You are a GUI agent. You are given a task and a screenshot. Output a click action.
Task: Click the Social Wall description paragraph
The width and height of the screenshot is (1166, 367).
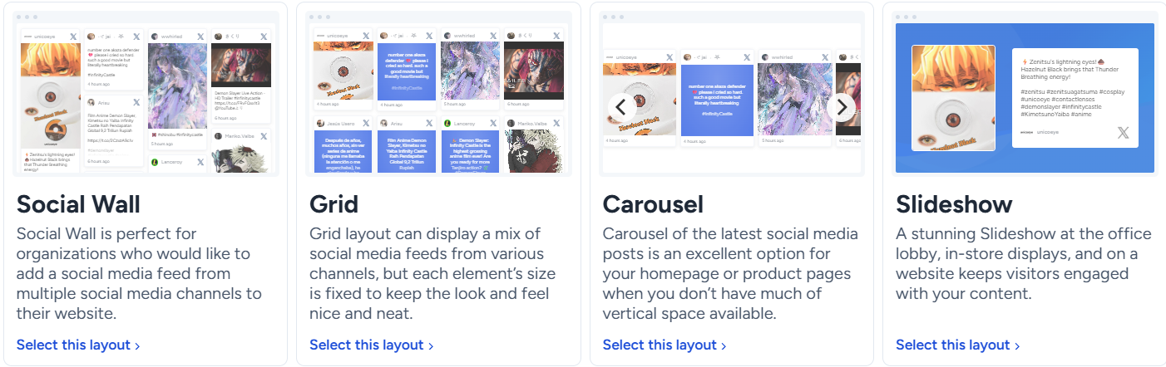click(x=139, y=273)
